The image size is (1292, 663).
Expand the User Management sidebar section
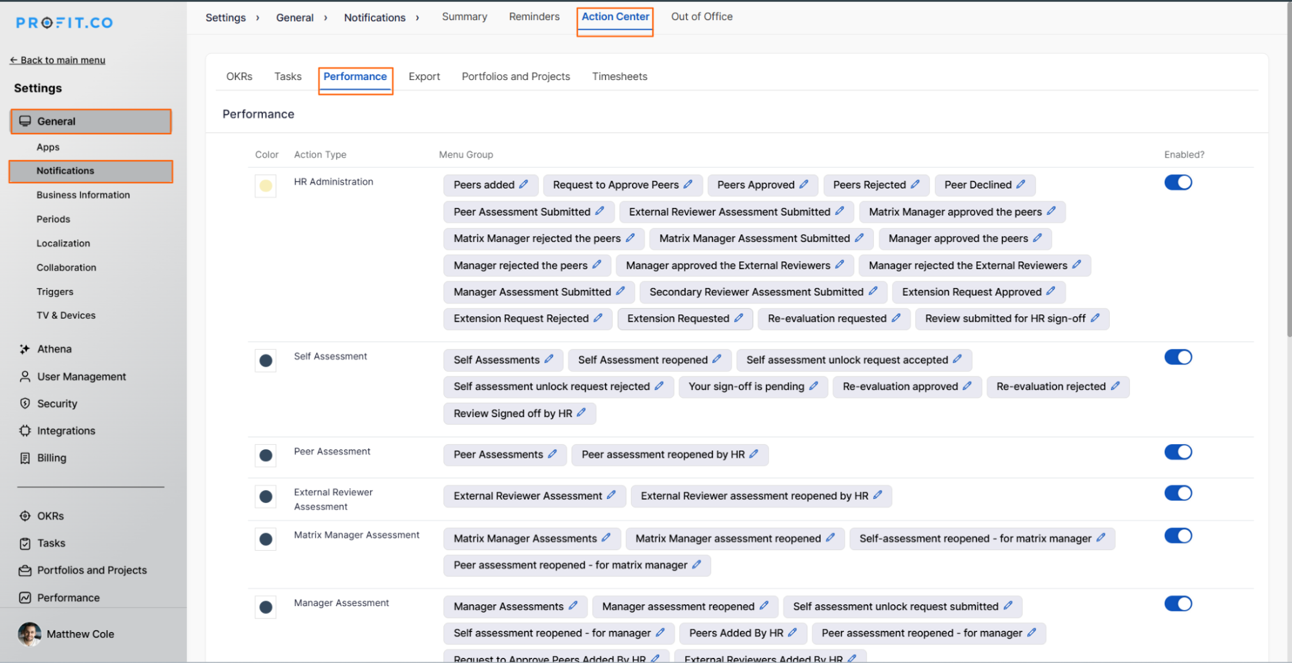coord(81,376)
